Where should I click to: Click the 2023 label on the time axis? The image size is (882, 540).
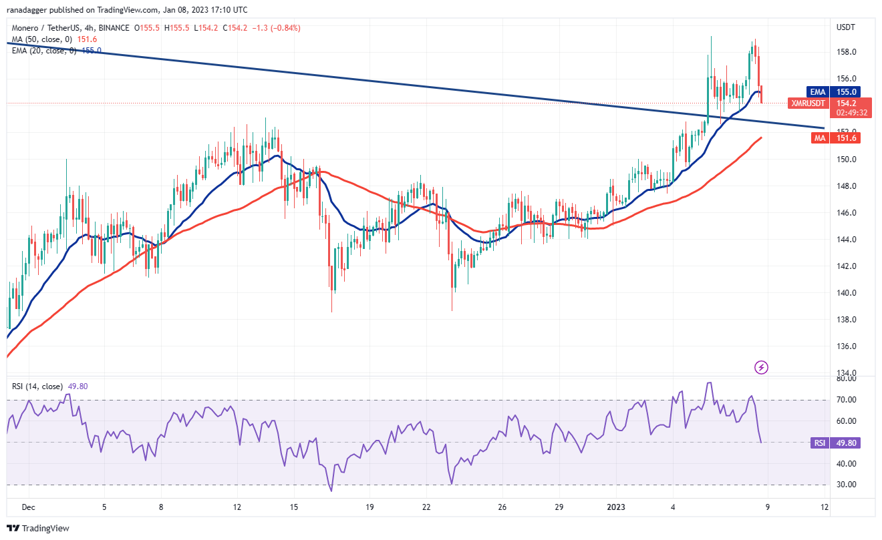[617, 507]
